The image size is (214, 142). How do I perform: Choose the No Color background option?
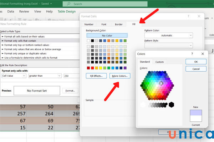(x=107, y=35)
